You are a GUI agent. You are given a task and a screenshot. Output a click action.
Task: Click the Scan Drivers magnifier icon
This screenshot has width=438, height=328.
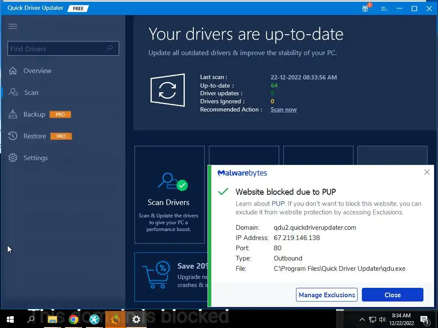click(173, 182)
